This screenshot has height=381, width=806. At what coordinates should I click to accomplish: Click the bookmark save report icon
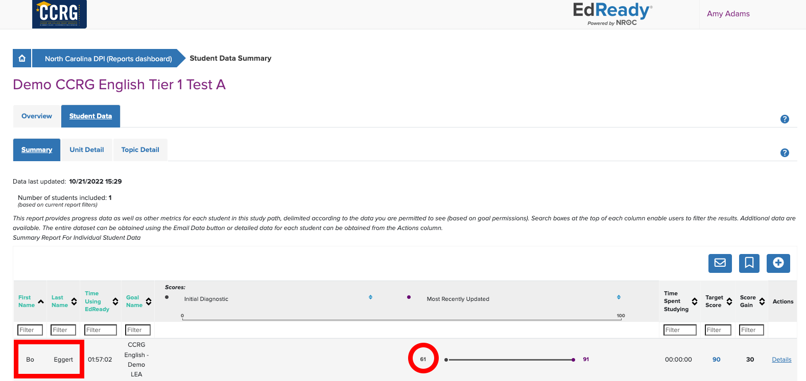[749, 263]
